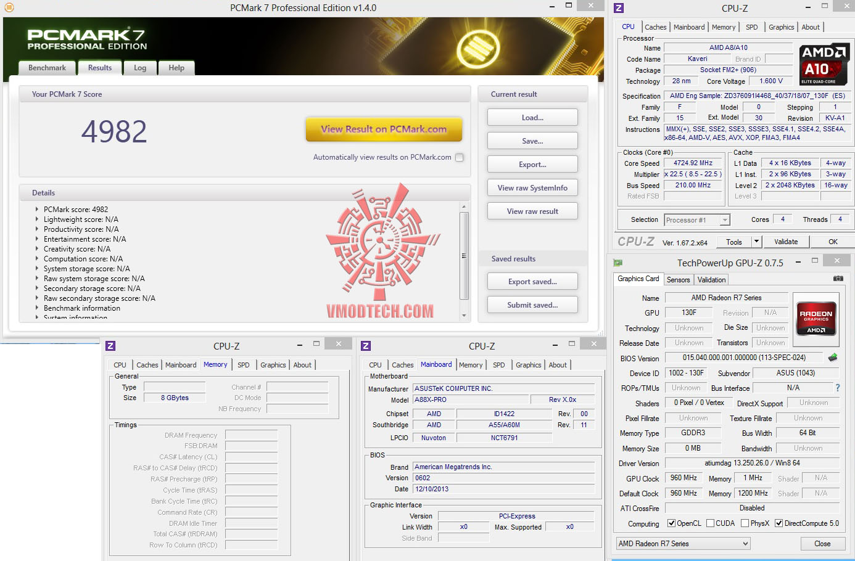Image resolution: width=855 pixels, height=561 pixels.
Task: Click the Export... button in Current result
Action: 532,165
